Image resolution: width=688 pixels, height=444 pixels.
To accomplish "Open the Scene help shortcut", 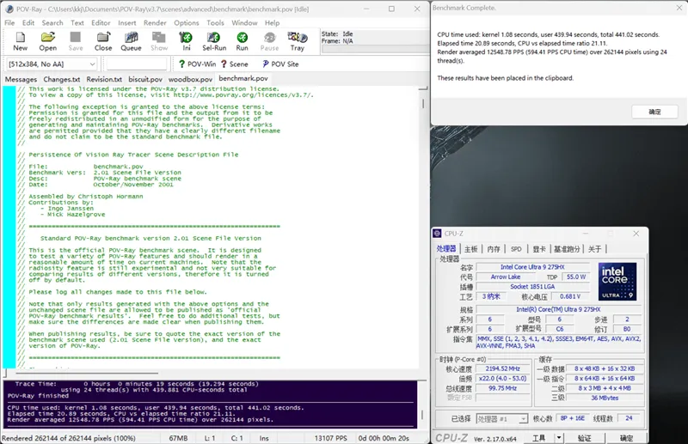I will click(235, 64).
